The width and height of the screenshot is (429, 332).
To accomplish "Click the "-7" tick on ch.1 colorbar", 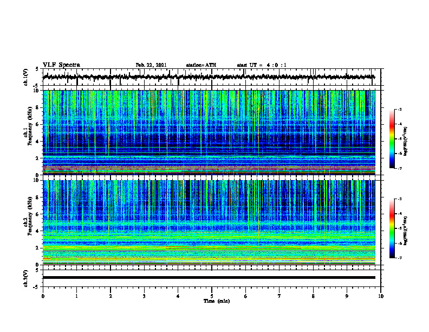I will (x=400, y=168).
